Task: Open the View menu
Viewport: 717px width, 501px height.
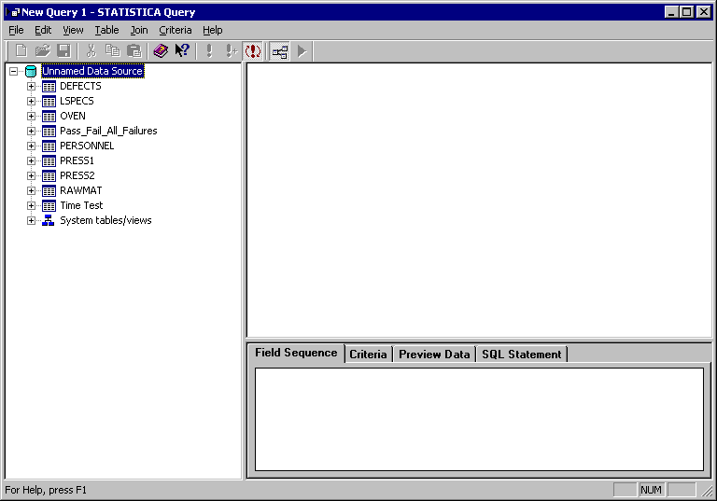Action: point(73,30)
